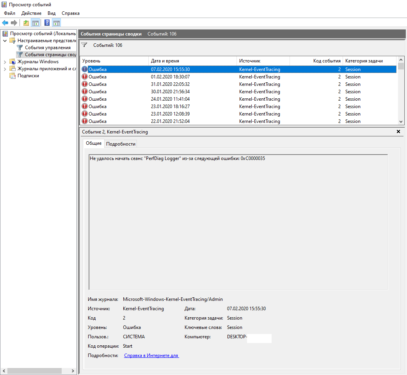This screenshot has width=407, height=375.
Task: Click the filter funnel icon above events
Action: coord(84,45)
